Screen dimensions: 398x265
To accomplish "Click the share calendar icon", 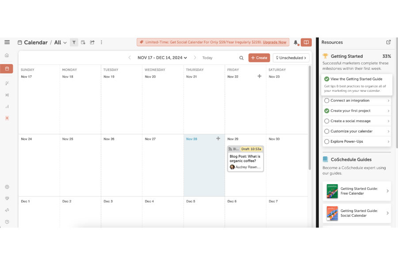I will [x=92, y=42].
